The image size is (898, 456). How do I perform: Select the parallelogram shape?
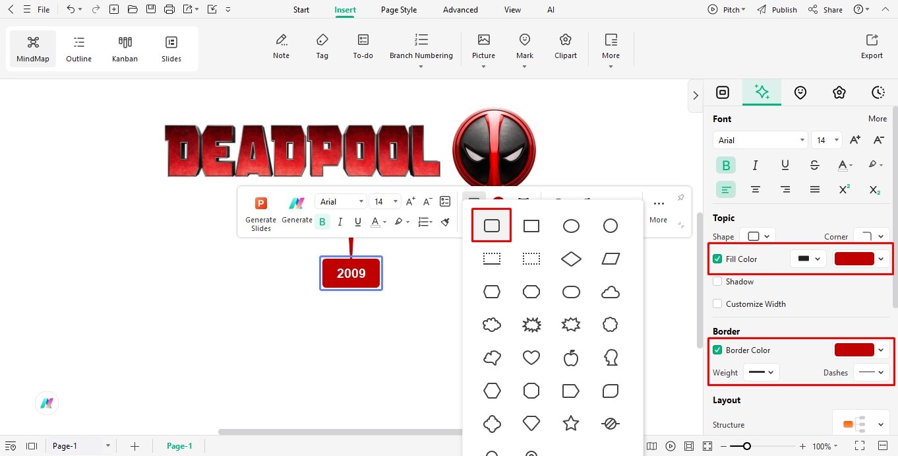point(611,259)
